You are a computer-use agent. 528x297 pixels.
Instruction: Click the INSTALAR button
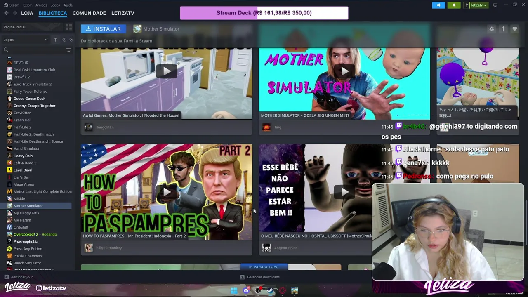pyautogui.click(x=104, y=29)
